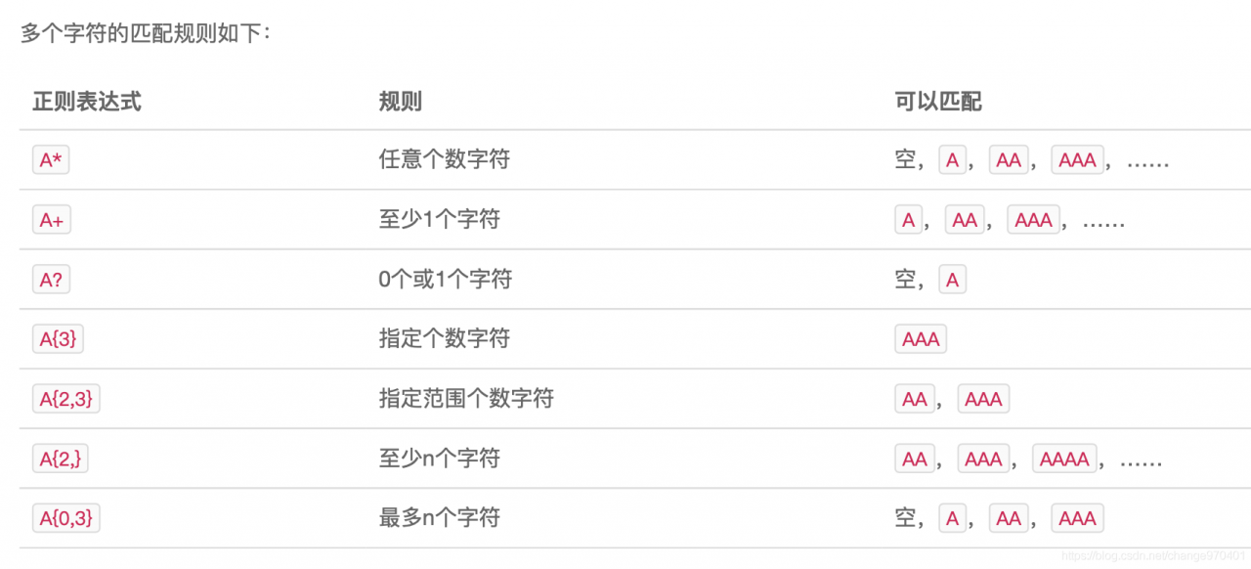Click the 任意个数字符 rule text
1251x569 pixels.
click(444, 160)
